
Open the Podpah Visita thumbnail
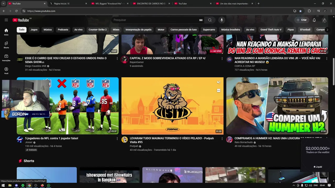pyautogui.click(x=172, y=106)
